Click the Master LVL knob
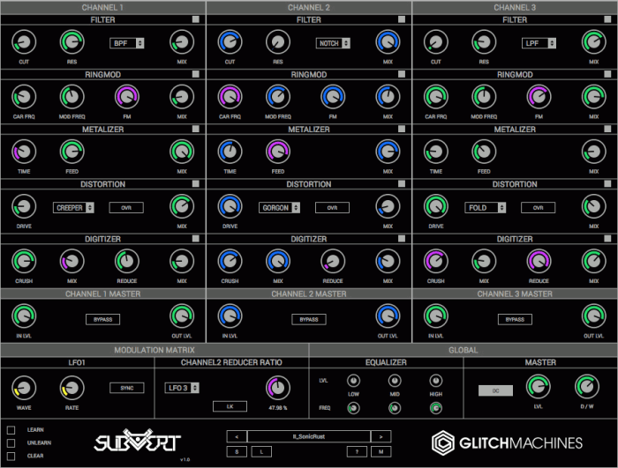 point(539,387)
